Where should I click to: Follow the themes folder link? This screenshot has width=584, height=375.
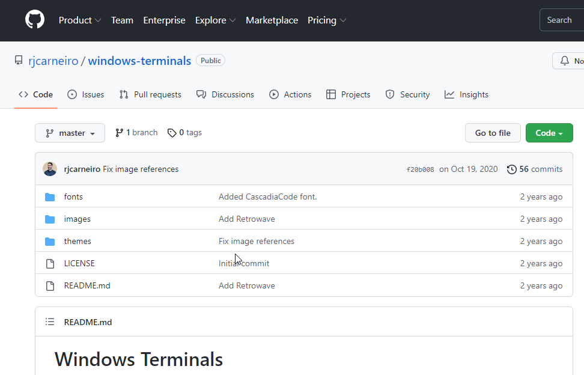click(78, 241)
